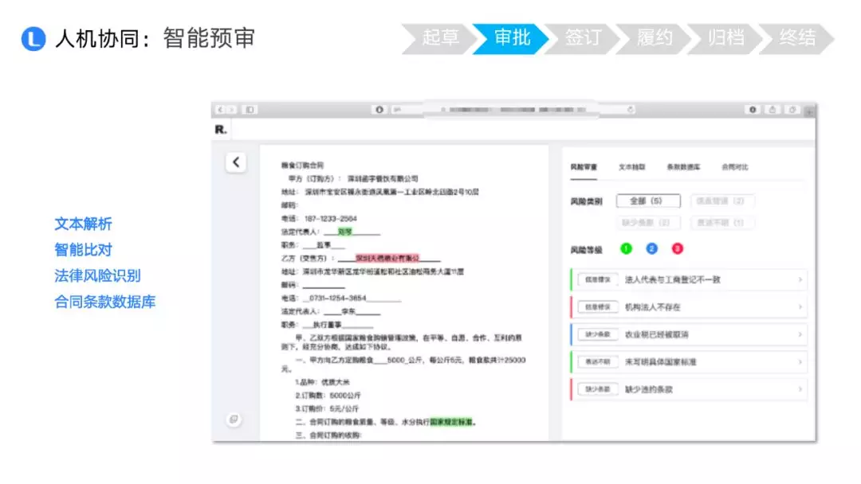This screenshot has height=484, width=861.
Task: Expand the 机构法人不存在 risk item
Action: click(x=689, y=307)
